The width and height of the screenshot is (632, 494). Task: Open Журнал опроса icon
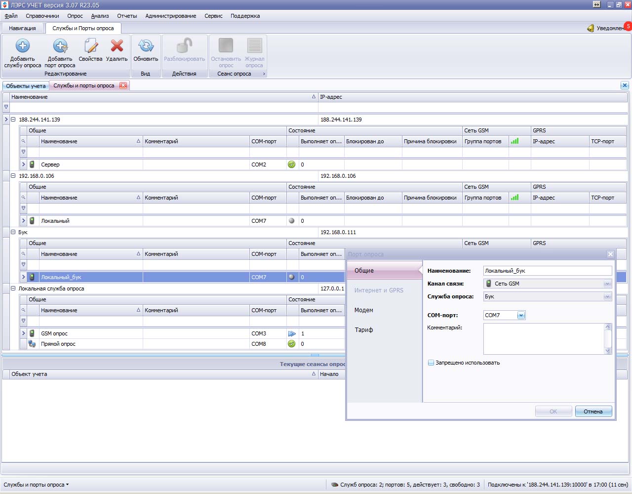coord(254,45)
